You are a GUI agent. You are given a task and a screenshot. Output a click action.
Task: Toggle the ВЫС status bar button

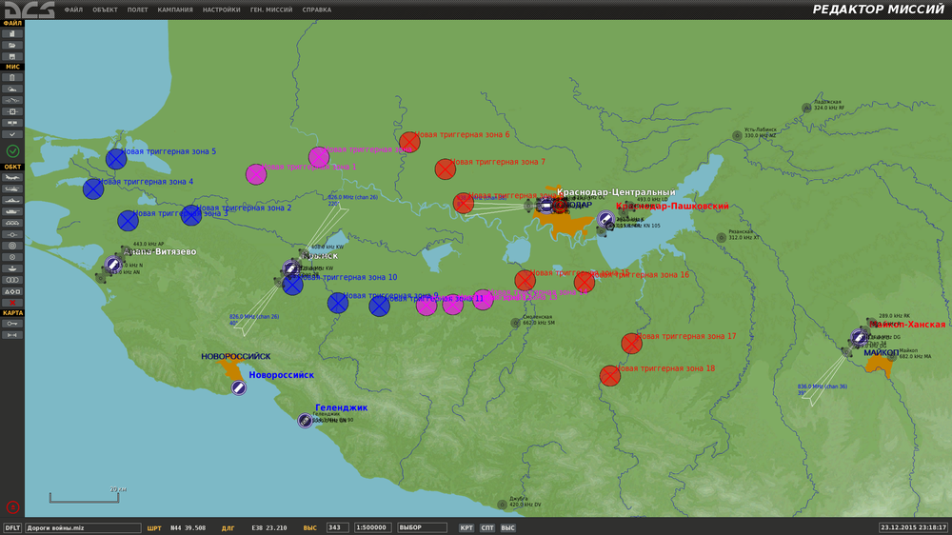[x=508, y=527]
